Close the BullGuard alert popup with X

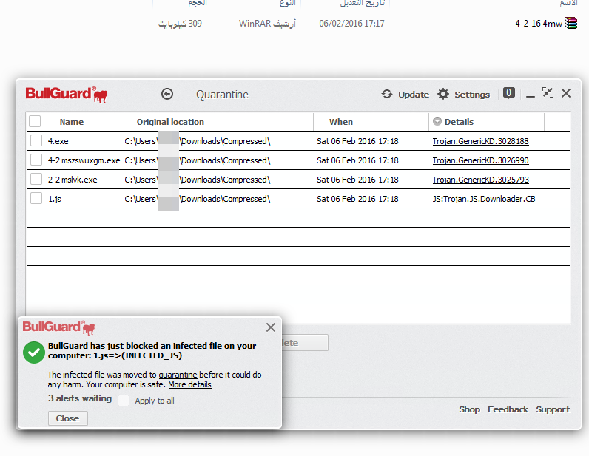tap(271, 327)
